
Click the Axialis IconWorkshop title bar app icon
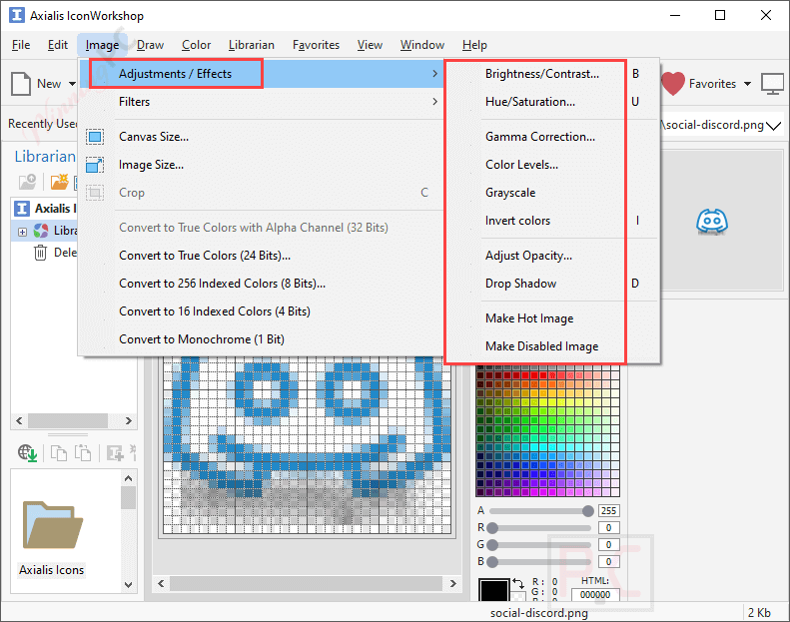(x=17, y=15)
